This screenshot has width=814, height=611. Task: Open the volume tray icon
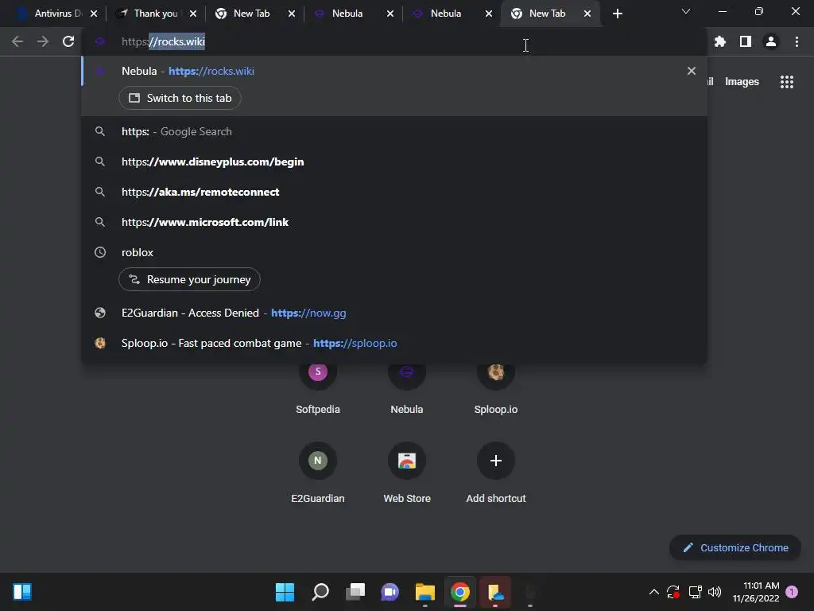pyautogui.click(x=715, y=592)
